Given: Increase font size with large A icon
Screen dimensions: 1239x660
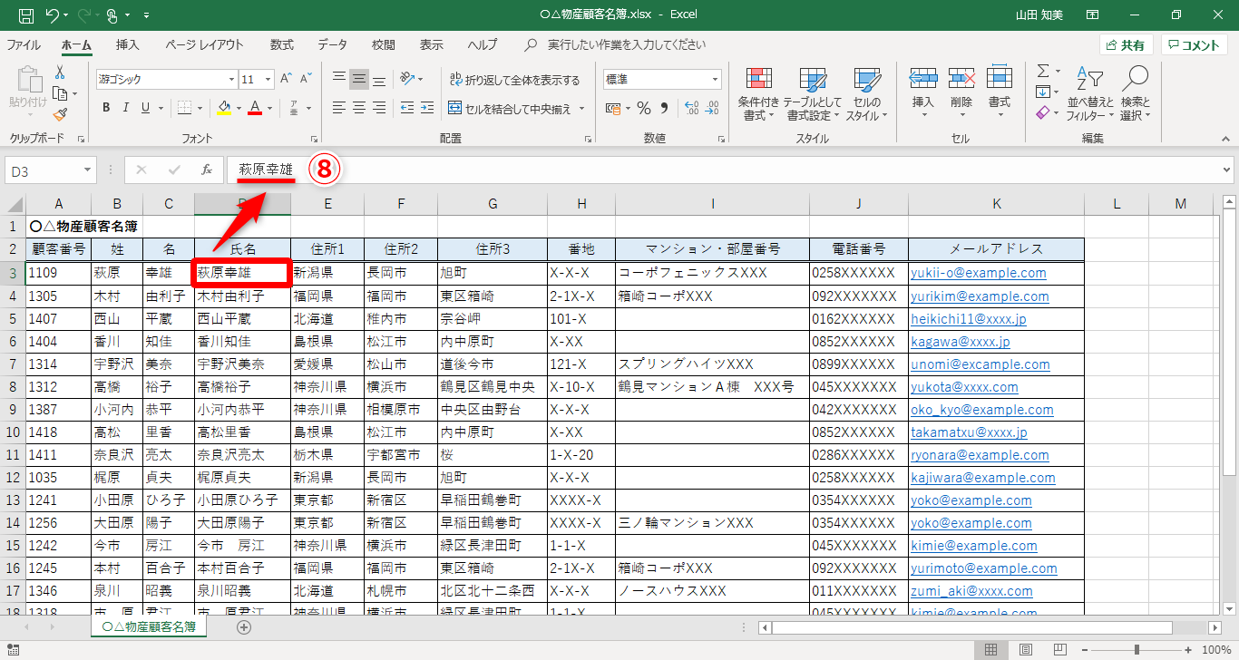Looking at the screenshot, I should 286,79.
